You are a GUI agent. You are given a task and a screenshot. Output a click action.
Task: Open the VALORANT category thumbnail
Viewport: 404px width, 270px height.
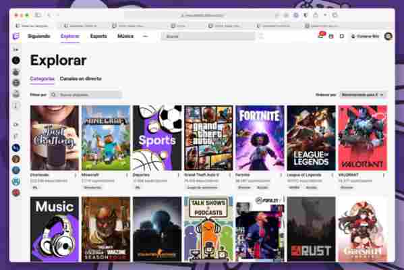click(x=362, y=138)
